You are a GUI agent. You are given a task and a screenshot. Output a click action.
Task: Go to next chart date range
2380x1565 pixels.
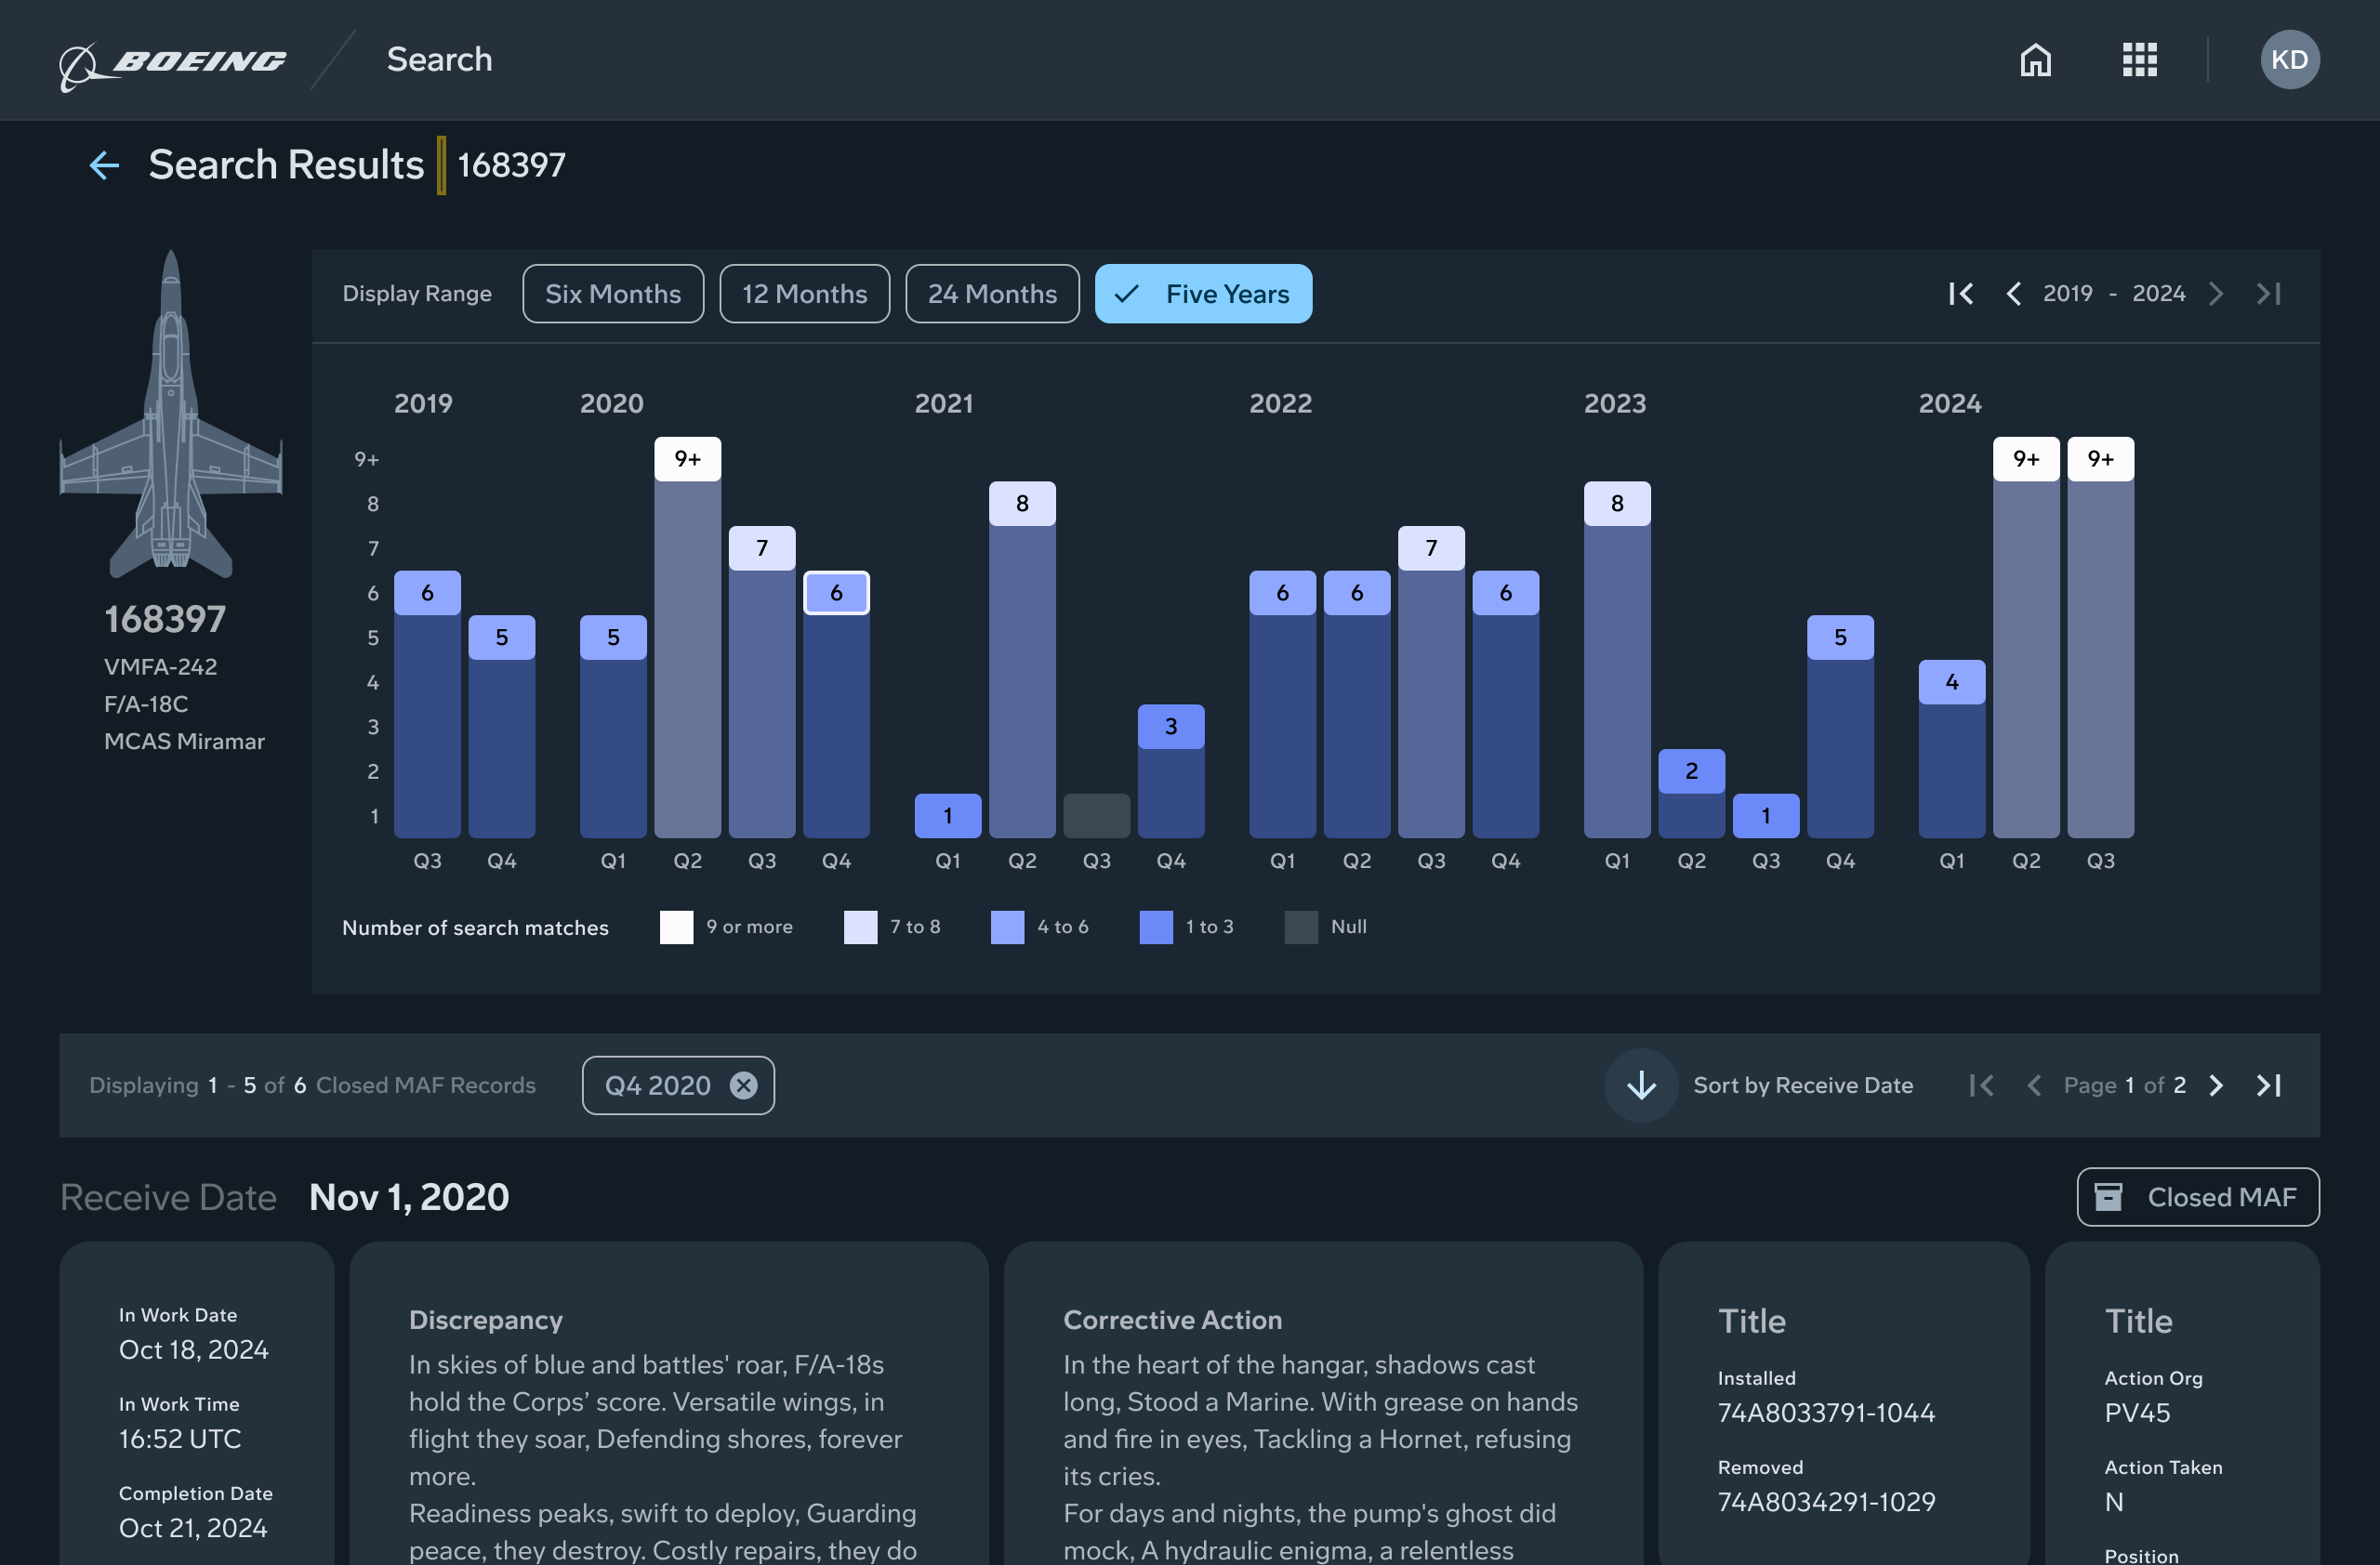(x=2215, y=293)
